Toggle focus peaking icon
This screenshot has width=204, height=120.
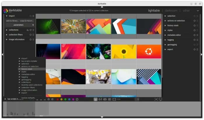(x=156, y=99)
